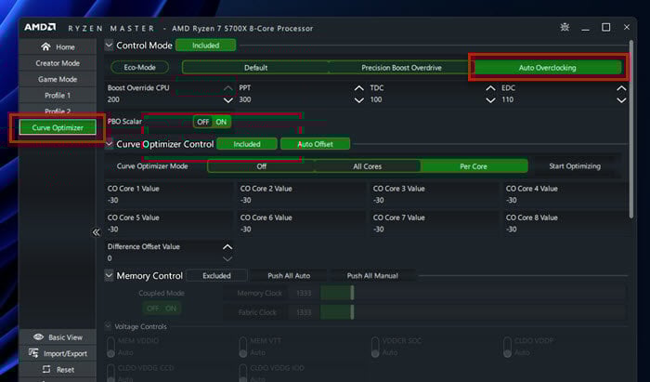Screen dimensions: 650x382
Task: Set Curve Optimizer Mode to Off
Action: coord(261,166)
